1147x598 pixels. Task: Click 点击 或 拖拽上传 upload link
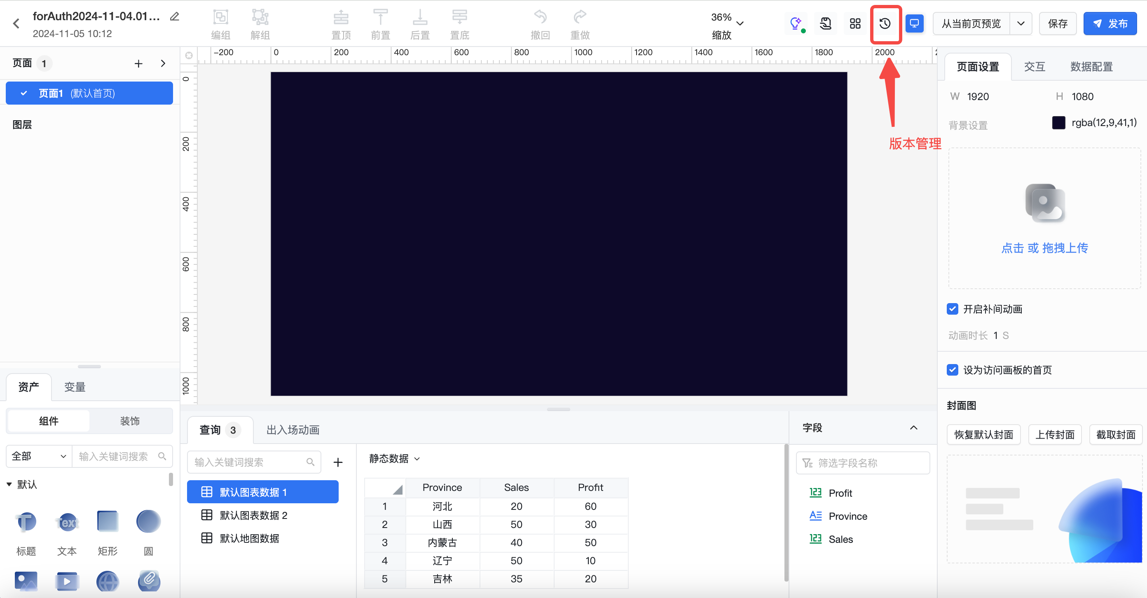tap(1044, 248)
